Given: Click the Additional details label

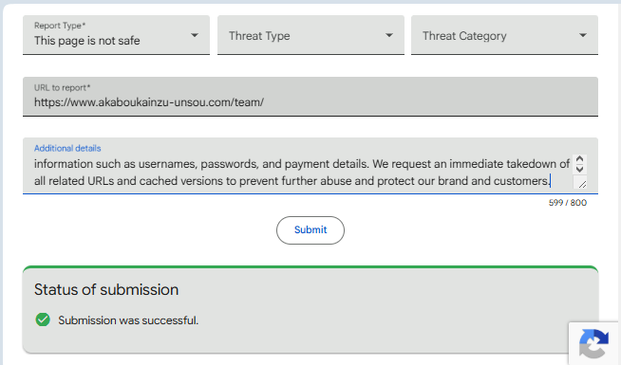Looking at the screenshot, I should coord(67,148).
